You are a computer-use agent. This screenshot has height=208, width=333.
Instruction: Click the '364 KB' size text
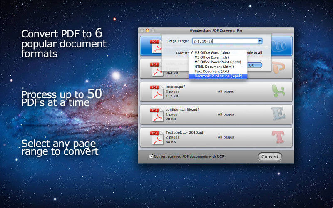(172, 73)
